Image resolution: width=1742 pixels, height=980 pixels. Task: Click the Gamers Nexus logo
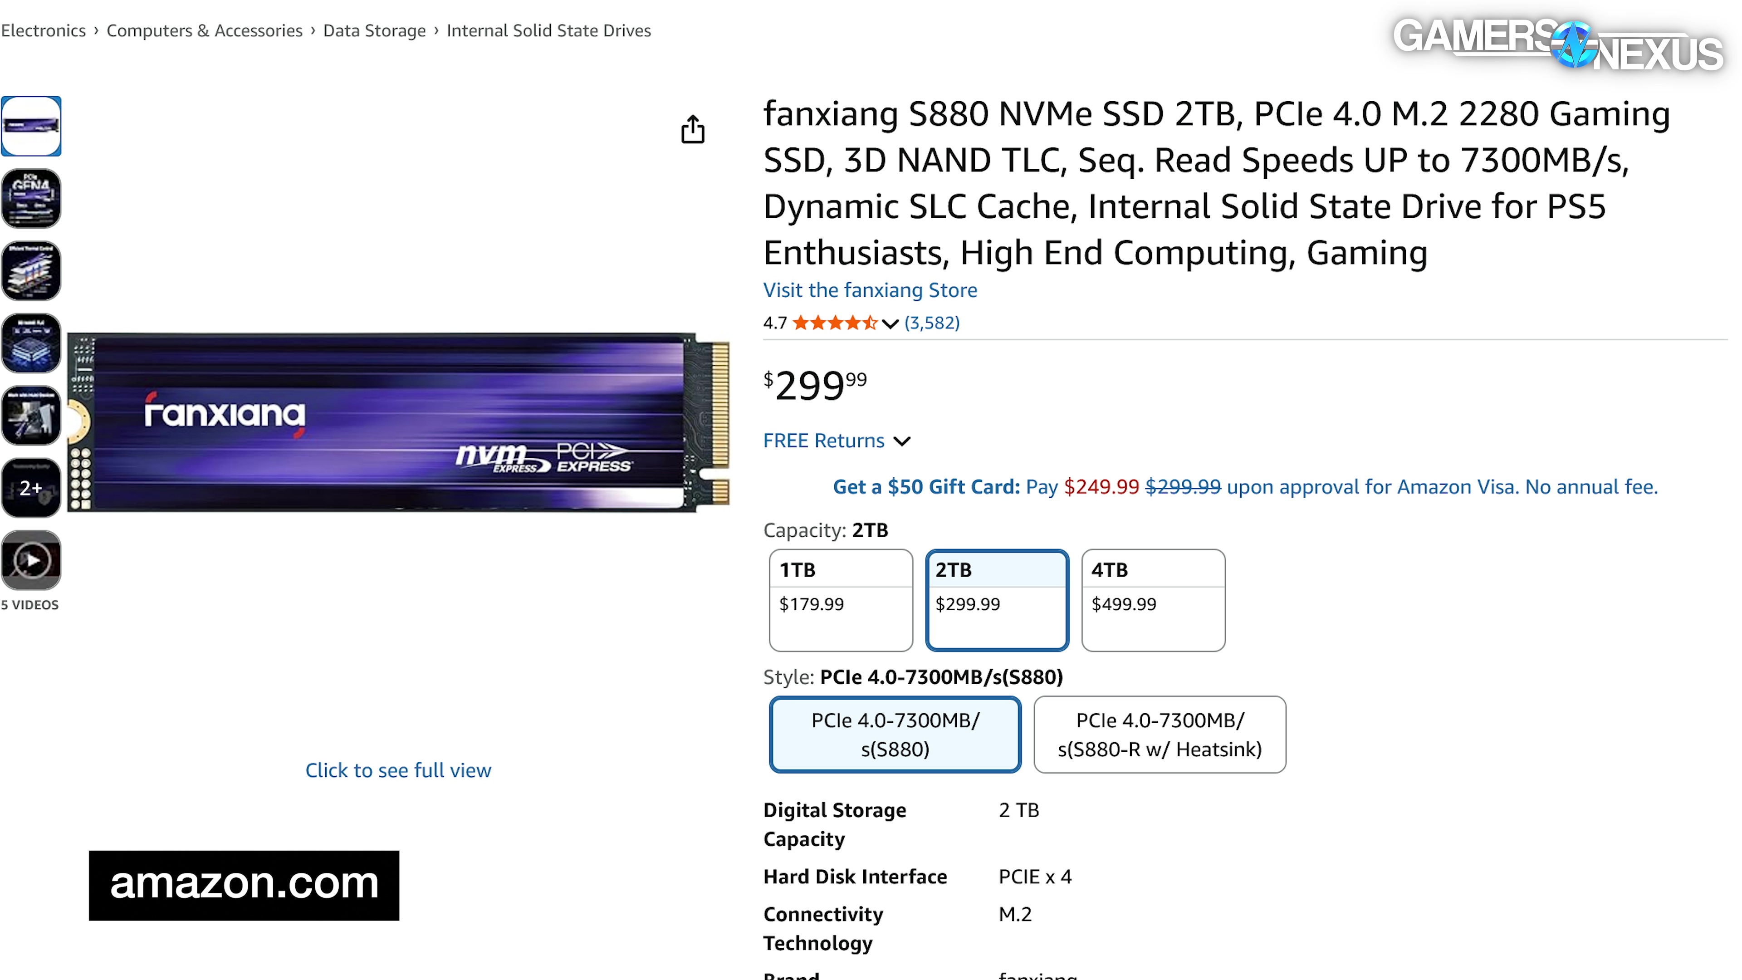(x=1557, y=44)
